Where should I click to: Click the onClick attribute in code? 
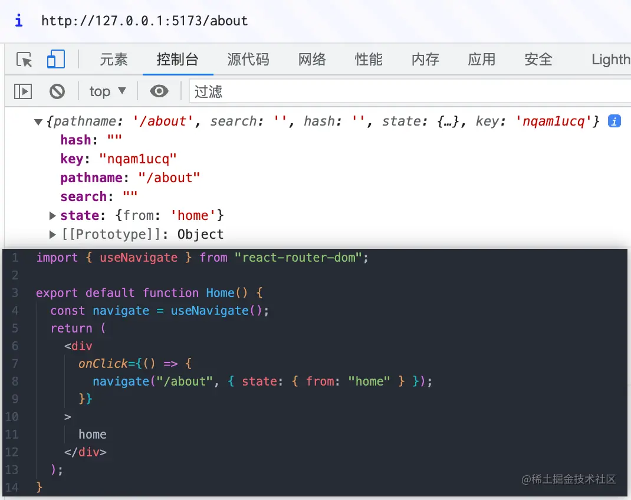[x=103, y=364]
